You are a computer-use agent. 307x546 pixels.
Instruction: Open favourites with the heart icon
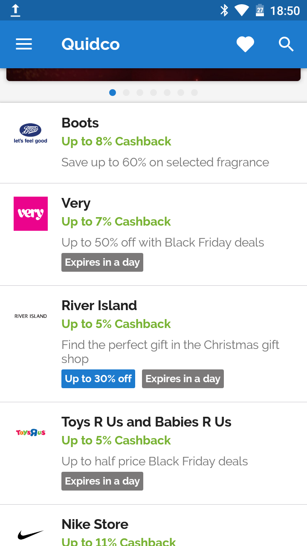[x=245, y=44]
